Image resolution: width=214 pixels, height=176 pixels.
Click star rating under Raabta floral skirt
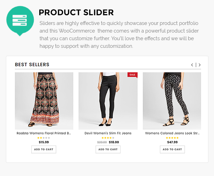(44, 138)
